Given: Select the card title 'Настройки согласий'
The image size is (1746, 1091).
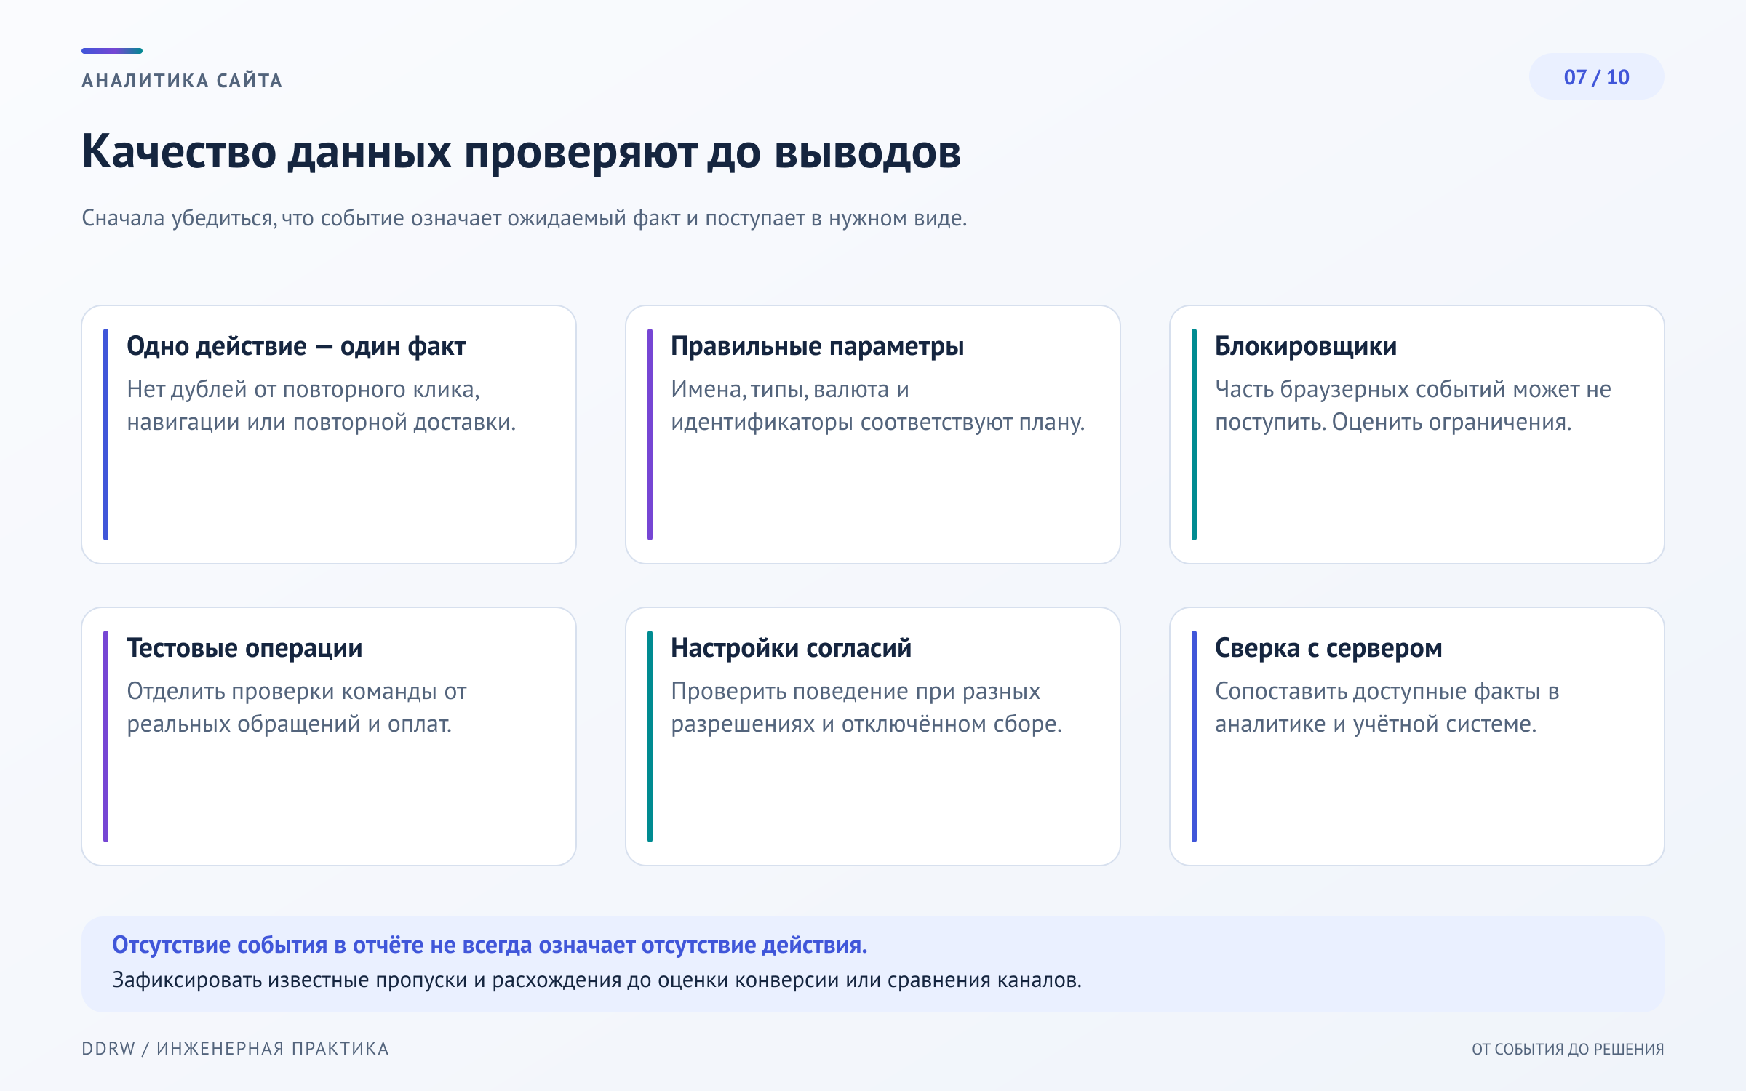Looking at the screenshot, I should click(x=791, y=648).
